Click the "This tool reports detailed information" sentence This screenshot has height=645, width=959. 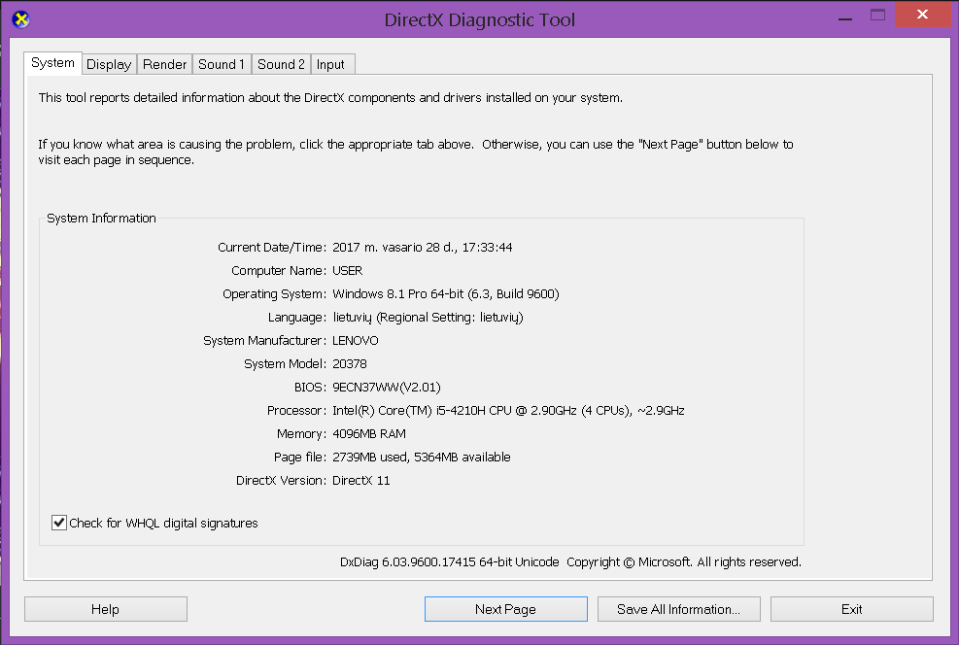click(331, 98)
